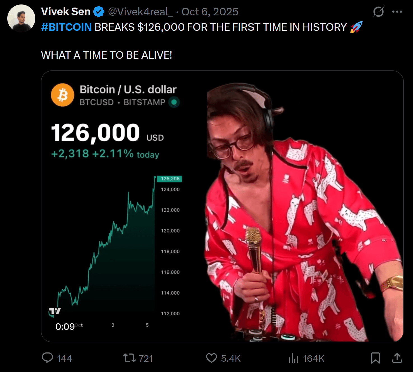Click the 125,208 green price label

click(x=170, y=179)
